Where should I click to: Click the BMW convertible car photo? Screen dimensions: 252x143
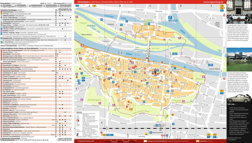click(x=239, y=98)
